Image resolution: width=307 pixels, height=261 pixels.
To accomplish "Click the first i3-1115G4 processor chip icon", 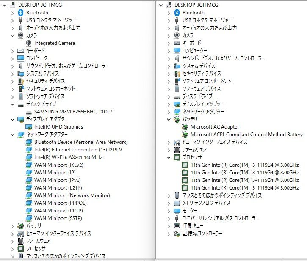I will 185,165.
